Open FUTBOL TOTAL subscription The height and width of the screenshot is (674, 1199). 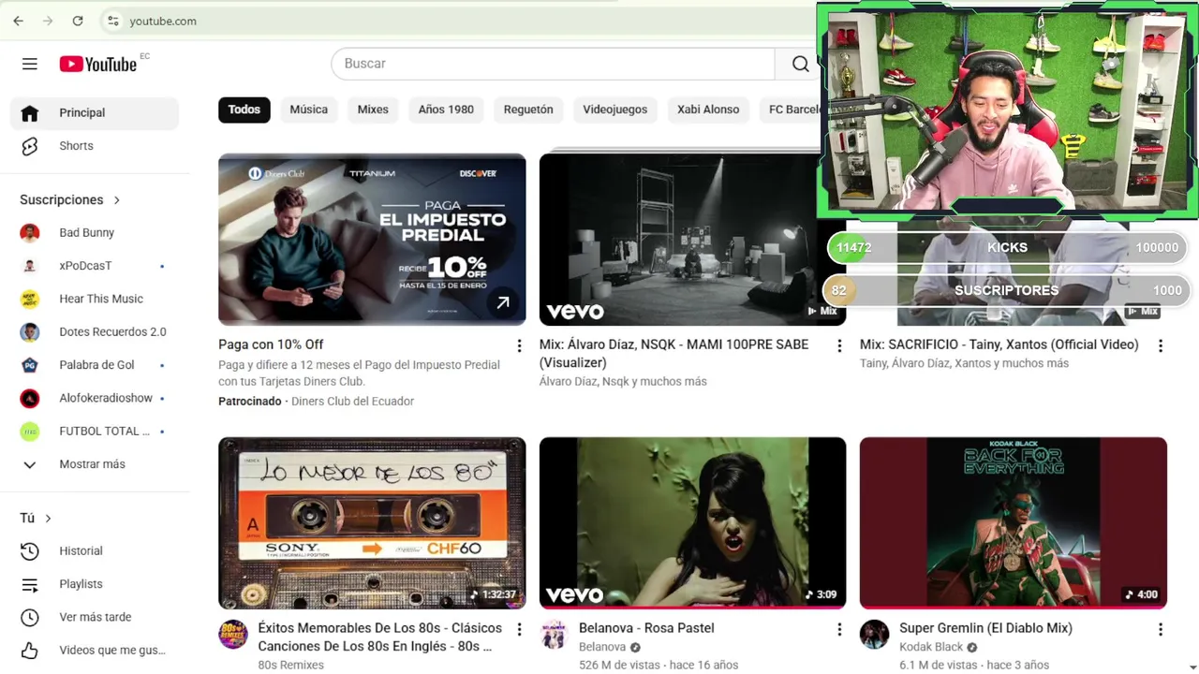click(95, 432)
